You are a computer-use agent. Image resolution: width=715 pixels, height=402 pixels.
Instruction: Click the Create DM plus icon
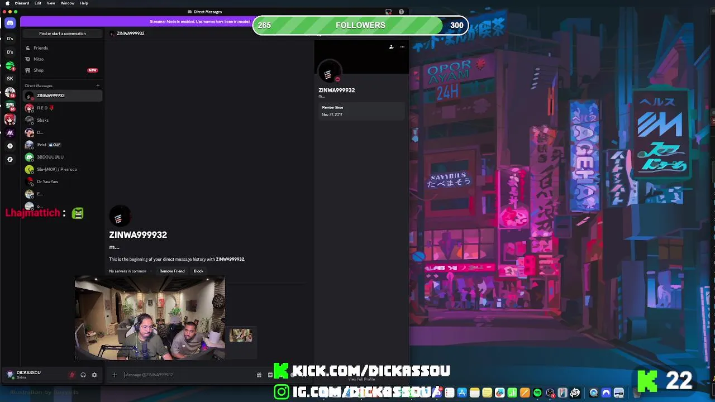point(98,85)
